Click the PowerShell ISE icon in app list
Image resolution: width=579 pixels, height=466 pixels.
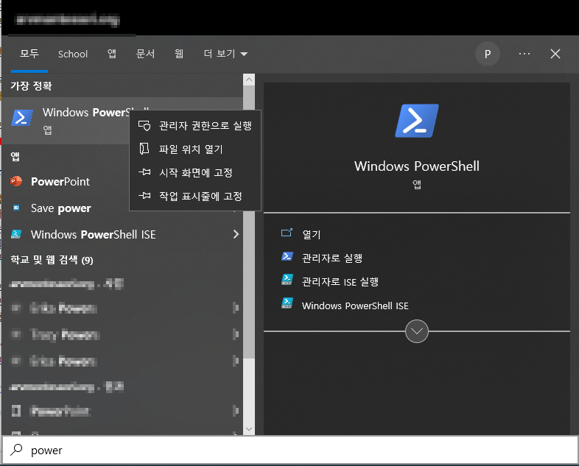(x=16, y=234)
